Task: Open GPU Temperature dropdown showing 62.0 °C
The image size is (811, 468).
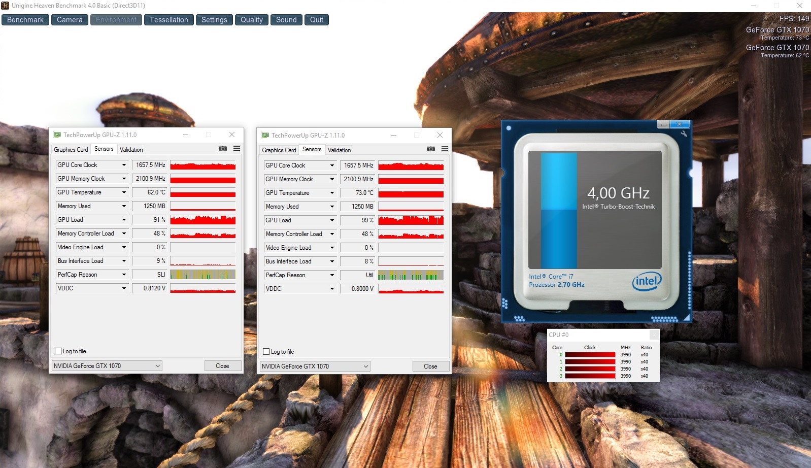Action: point(124,192)
